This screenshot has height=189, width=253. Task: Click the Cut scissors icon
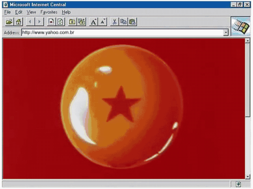[114, 22]
